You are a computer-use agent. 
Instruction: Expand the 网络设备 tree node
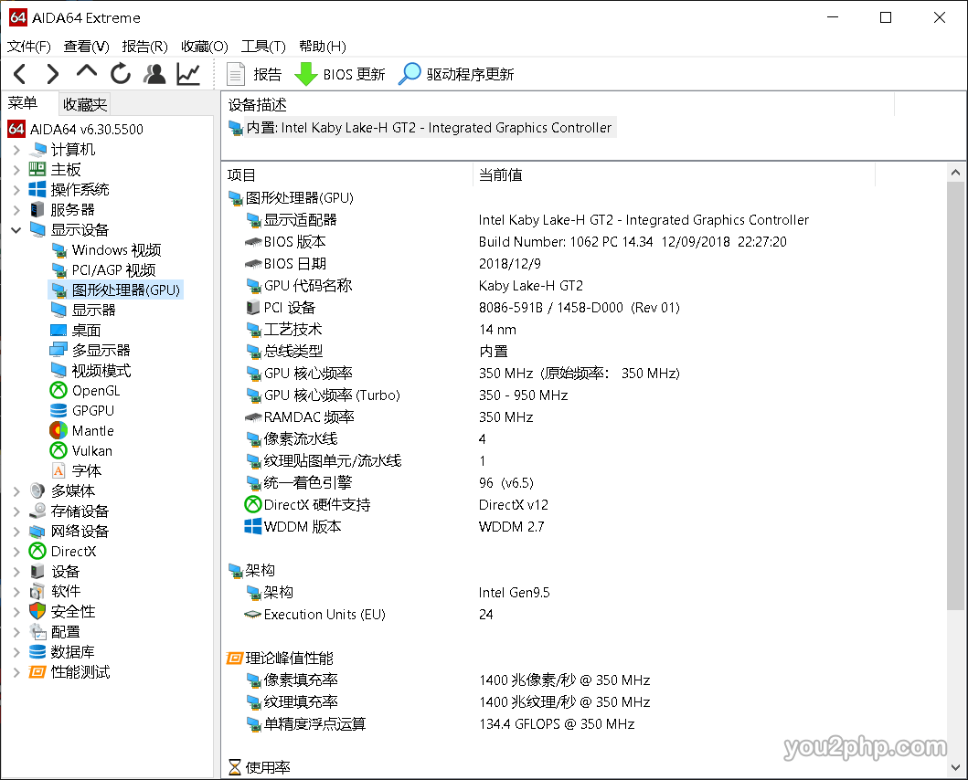point(16,532)
